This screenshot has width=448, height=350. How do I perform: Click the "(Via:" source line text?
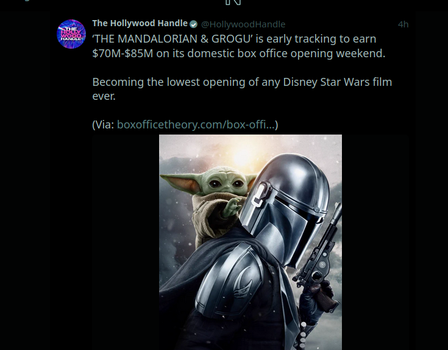103,125
